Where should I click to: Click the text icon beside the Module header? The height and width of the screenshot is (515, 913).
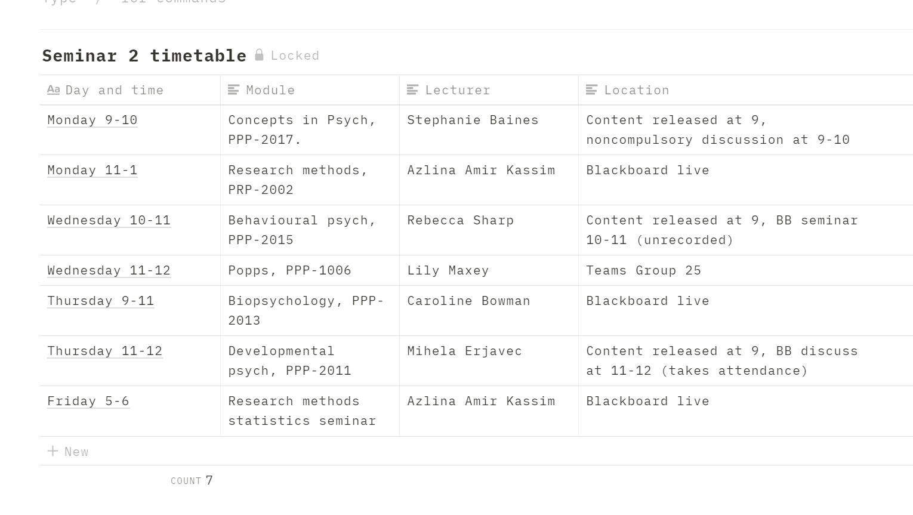234,90
